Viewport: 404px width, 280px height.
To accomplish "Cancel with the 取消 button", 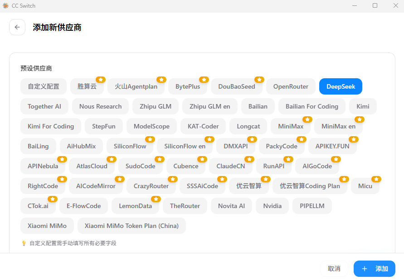I will coord(334,269).
